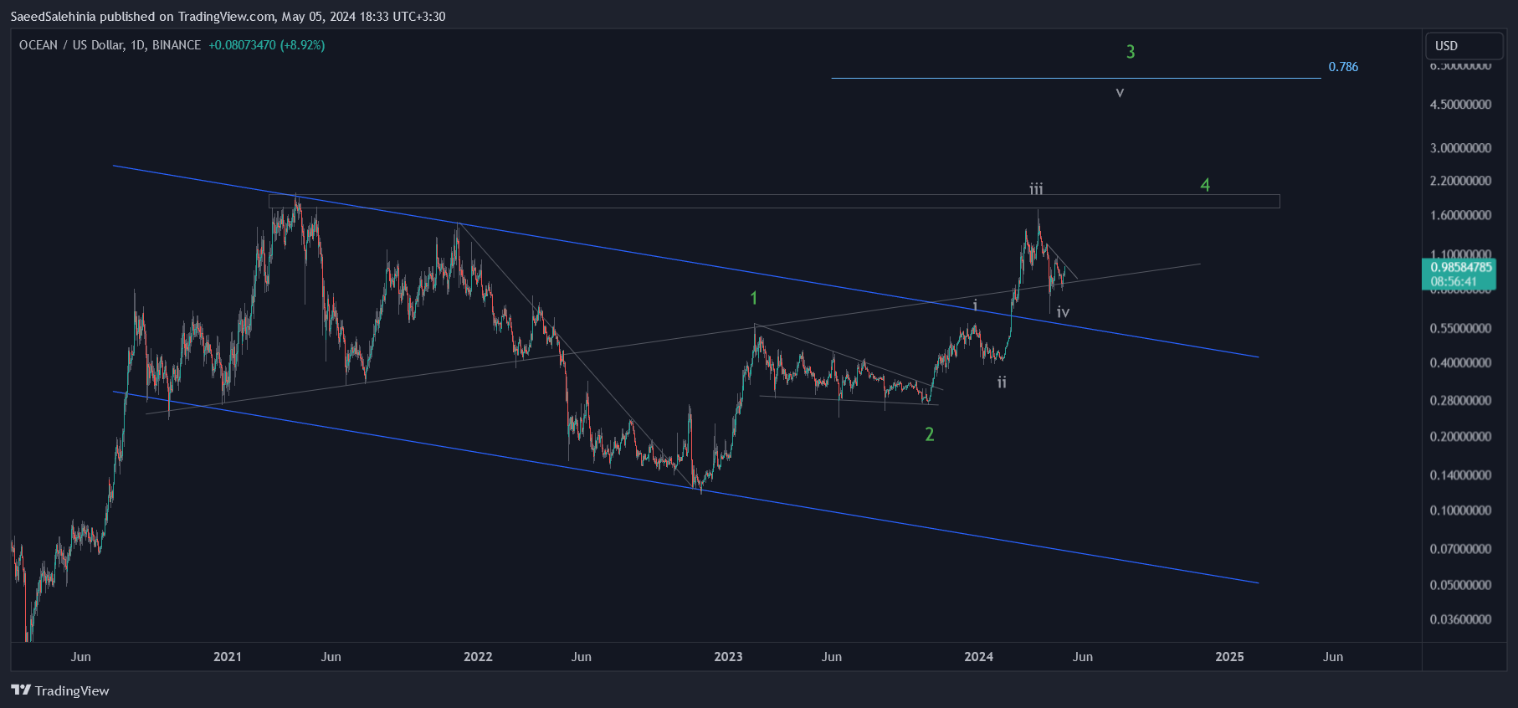This screenshot has height=708, width=1518.
Task: Click the 0.14000000 price axis label
Action: click(1460, 475)
